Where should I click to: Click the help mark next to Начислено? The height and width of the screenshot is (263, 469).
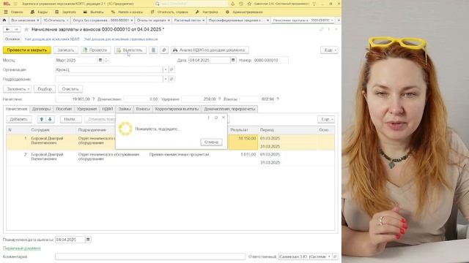[x=93, y=99]
